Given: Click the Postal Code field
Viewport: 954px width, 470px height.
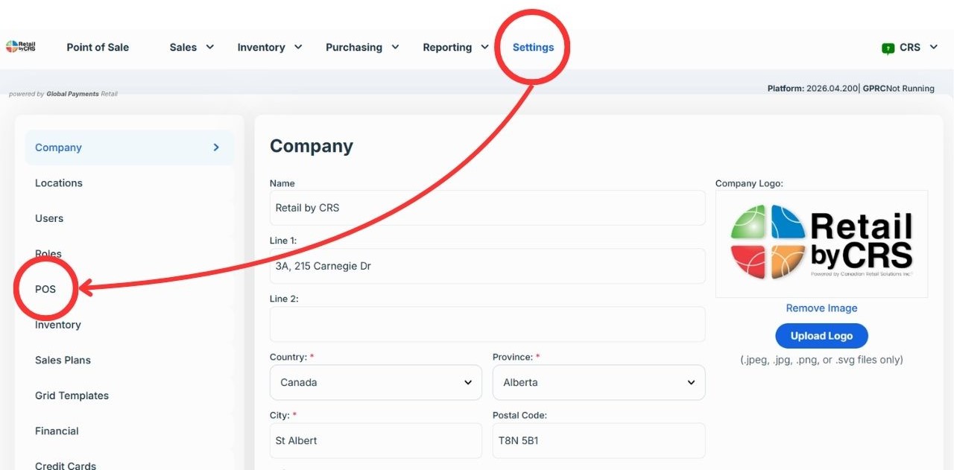Looking at the screenshot, I should pyautogui.click(x=598, y=440).
